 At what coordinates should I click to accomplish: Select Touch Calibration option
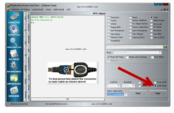pyautogui.click(x=130, y=27)
